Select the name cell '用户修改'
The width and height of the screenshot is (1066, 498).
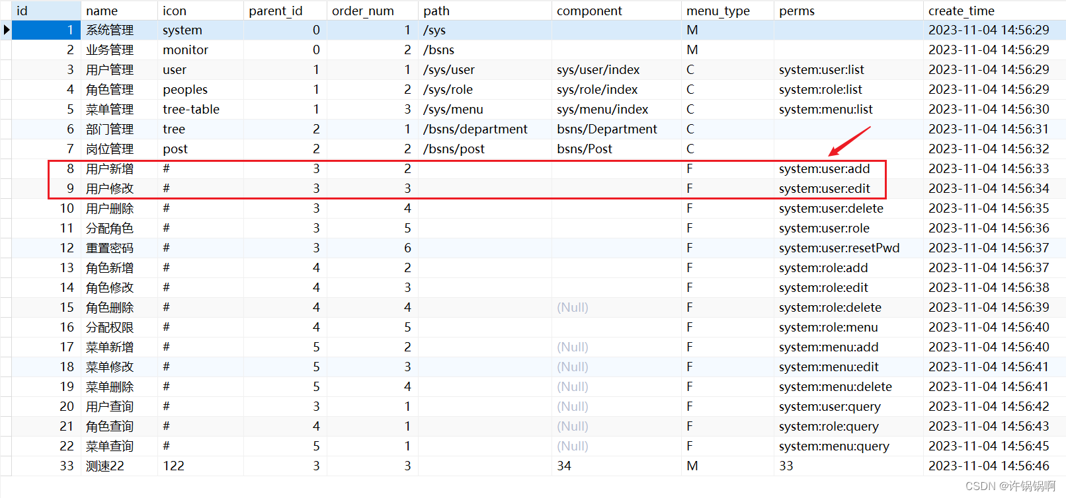(119, 189)
